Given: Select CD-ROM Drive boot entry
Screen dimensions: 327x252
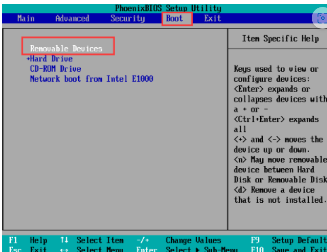Looking at the screenshot, I should tap(55, 69).
